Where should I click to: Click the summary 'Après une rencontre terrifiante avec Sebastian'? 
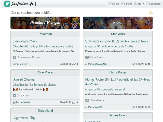(x=118, y=94)
